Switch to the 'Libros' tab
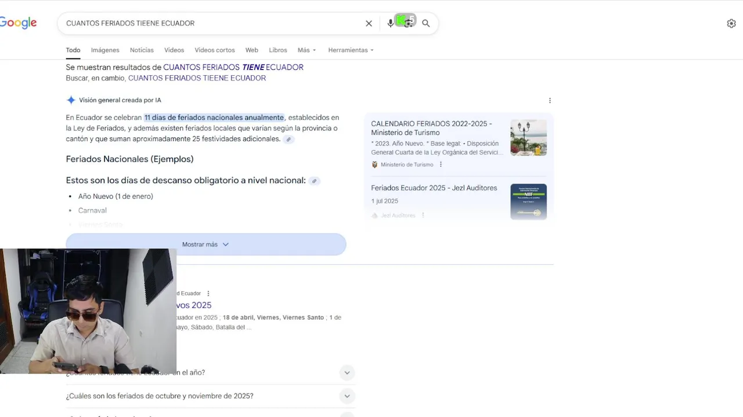This screenshot has height=417, width=743. pos(278,50)
